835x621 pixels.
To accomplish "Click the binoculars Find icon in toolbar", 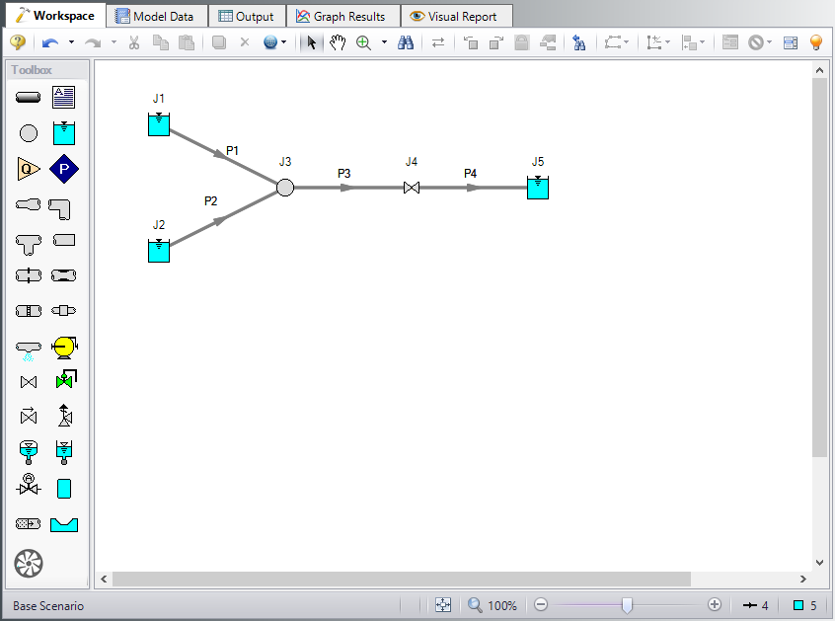I will tap(405, 42).
